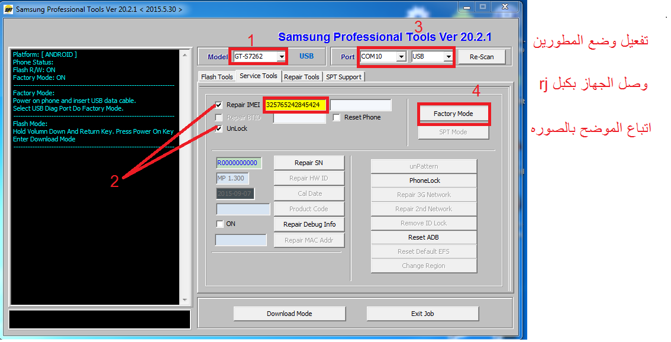Go to the SPT Support tab

pos(344,76)
